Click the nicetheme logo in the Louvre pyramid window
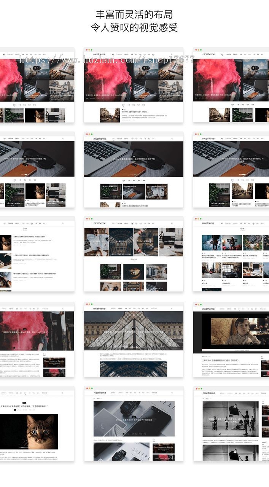269x487 pixels. pos(100,309)
